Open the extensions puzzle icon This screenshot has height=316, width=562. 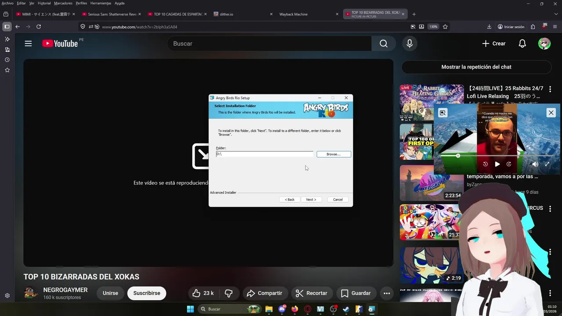[x=533, y=27]
